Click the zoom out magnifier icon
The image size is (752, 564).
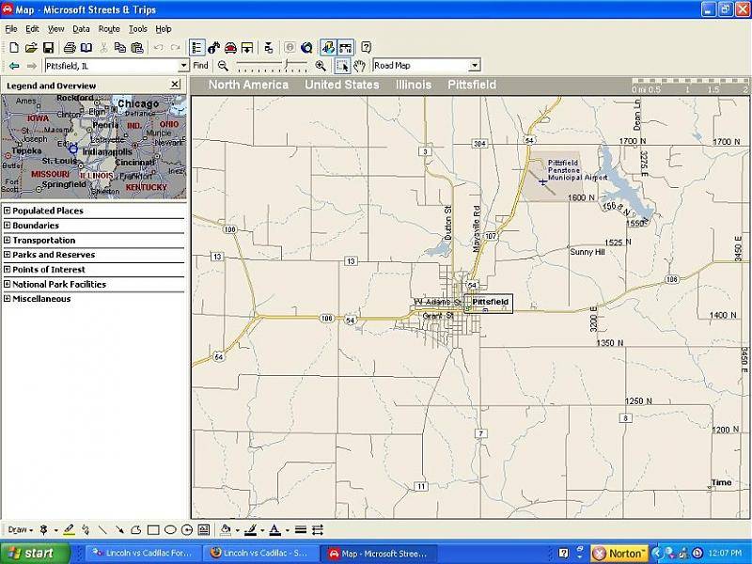pyautogui.click(x=224, y=66)
